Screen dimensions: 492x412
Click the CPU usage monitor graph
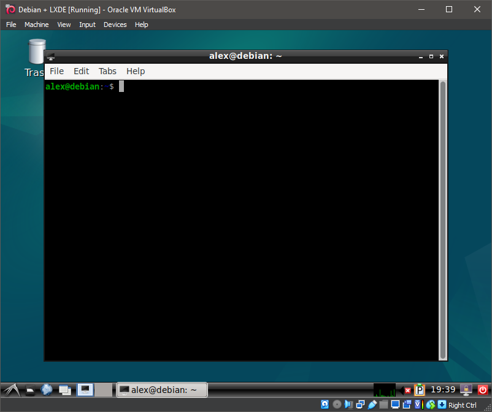coord(384,389)
